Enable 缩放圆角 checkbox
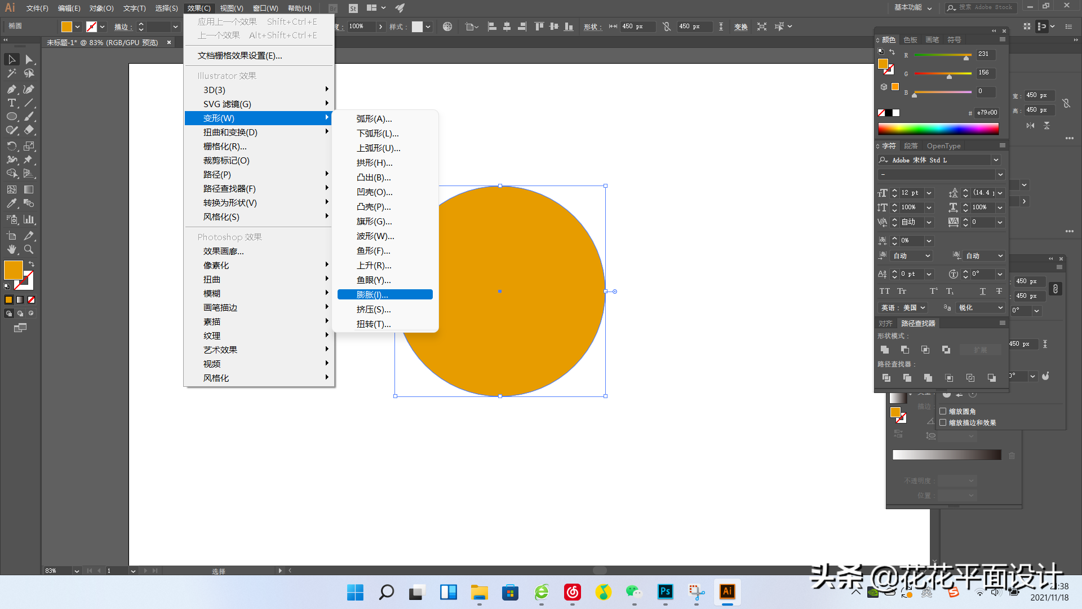Screen dimensions: 1082x609 coord(943,411)
